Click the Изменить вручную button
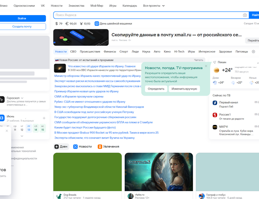259x199 pixels. point(184,89)
